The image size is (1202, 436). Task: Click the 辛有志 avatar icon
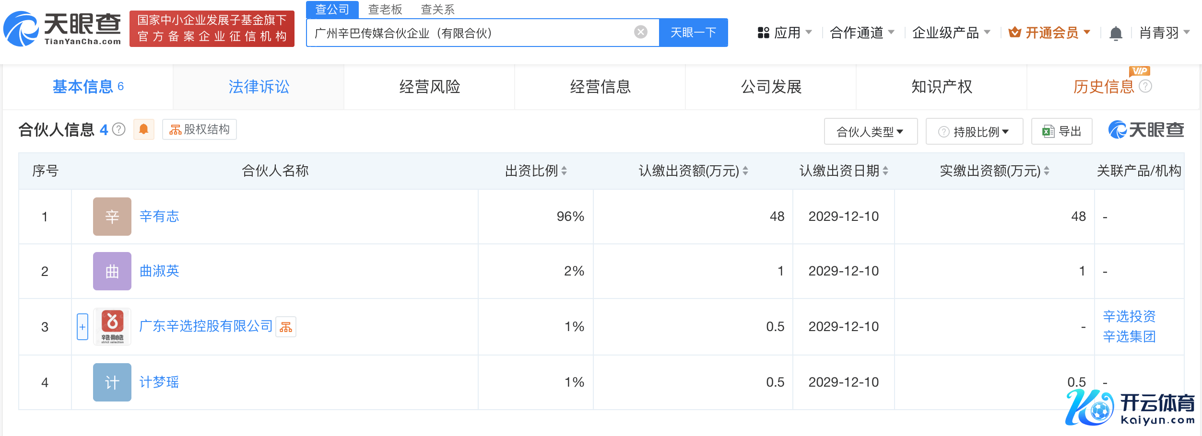(x=112, y=217)
